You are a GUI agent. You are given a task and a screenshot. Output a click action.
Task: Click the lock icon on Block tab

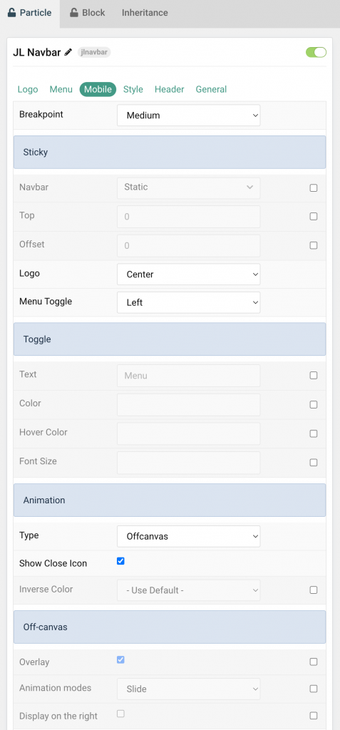73,13
